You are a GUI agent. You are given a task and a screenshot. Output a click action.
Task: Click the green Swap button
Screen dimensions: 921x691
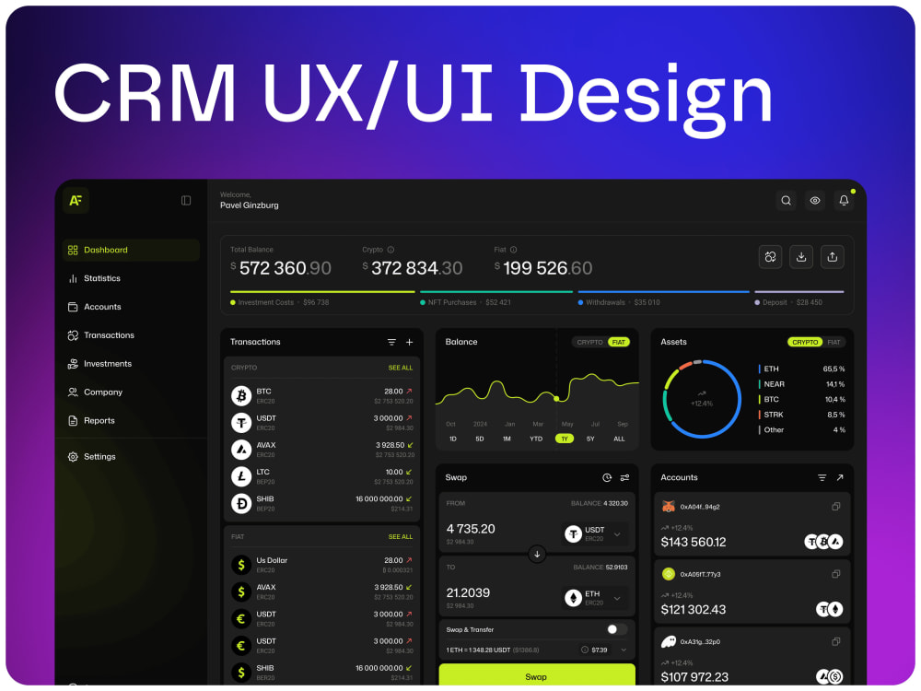(x=537, y=675)
